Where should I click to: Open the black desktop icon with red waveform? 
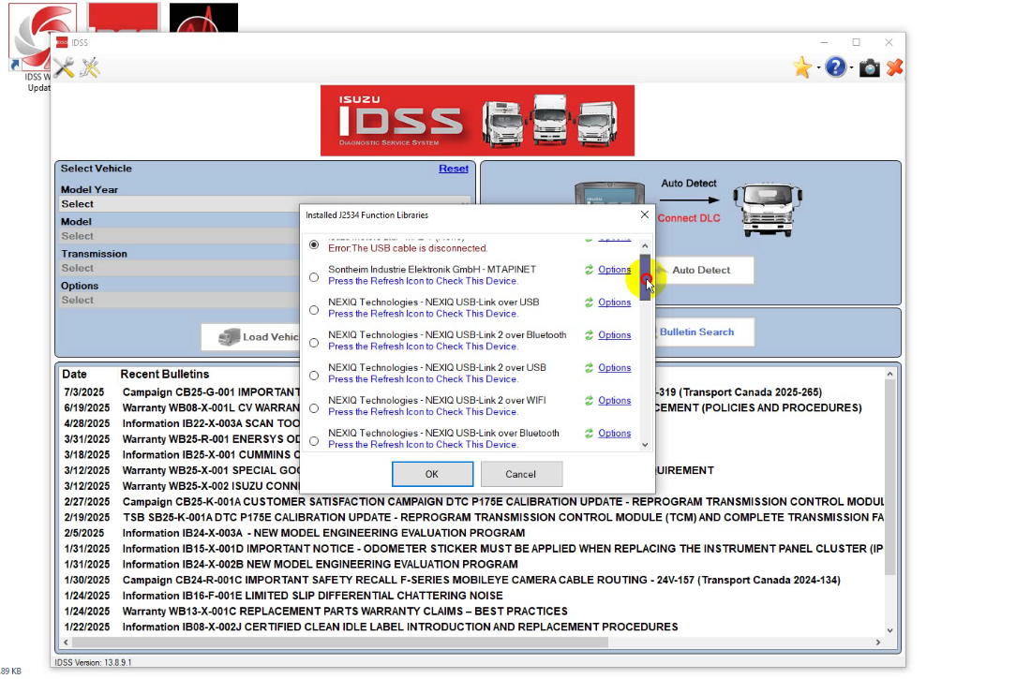pyautogui.click(x=203, y=18)
